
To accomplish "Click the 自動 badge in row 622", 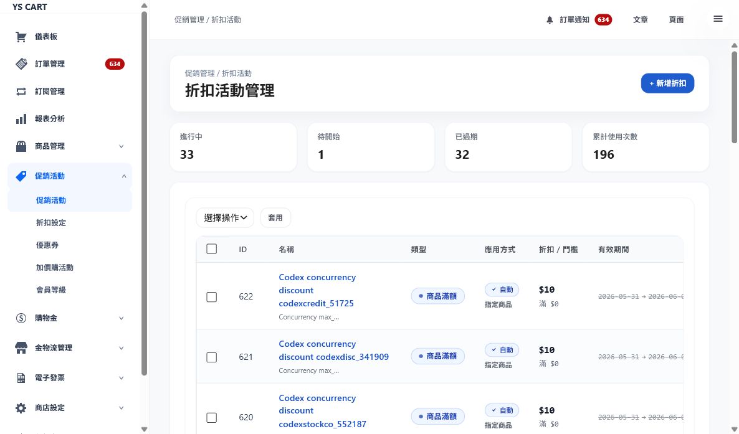I will pyautogui.click(x=502, y=290).
